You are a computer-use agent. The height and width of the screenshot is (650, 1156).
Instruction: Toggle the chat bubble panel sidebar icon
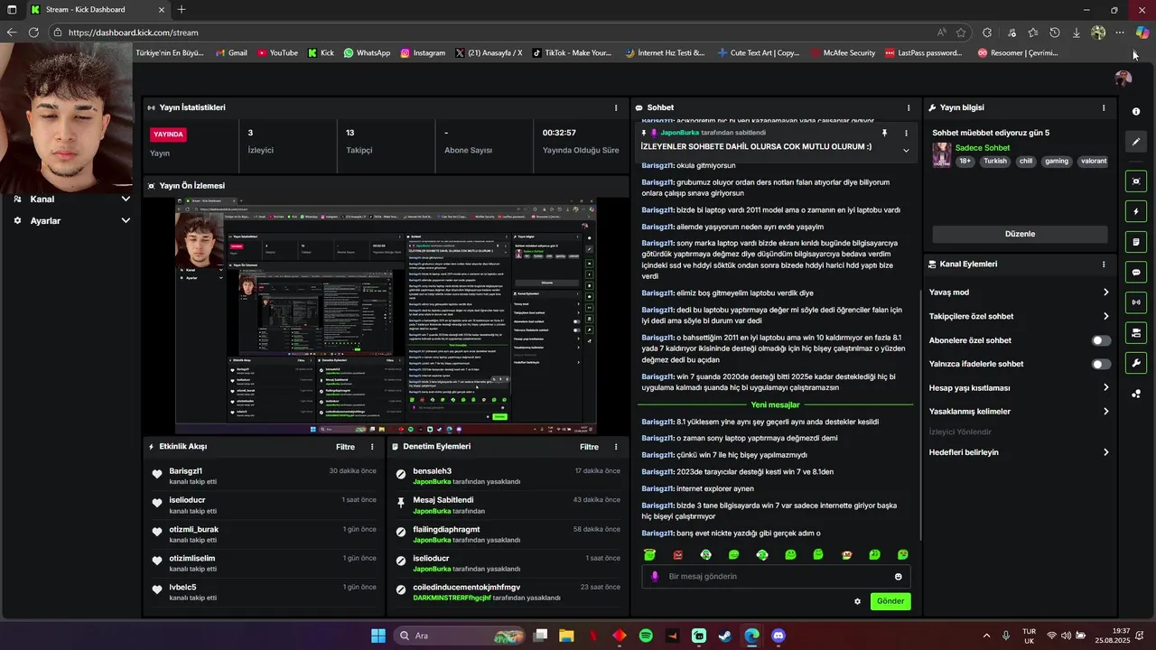(1136, 273)
